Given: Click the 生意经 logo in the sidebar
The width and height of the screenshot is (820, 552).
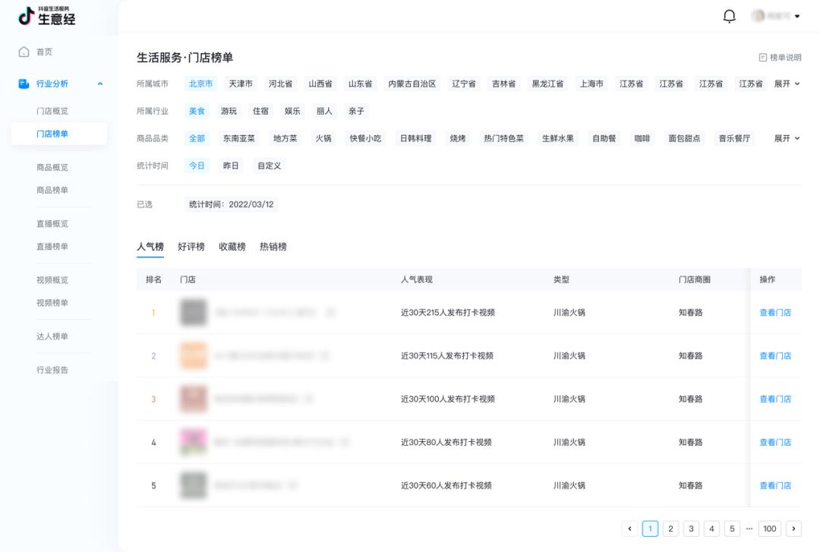Looking at the screenshot, I should (x=47, y=16).
